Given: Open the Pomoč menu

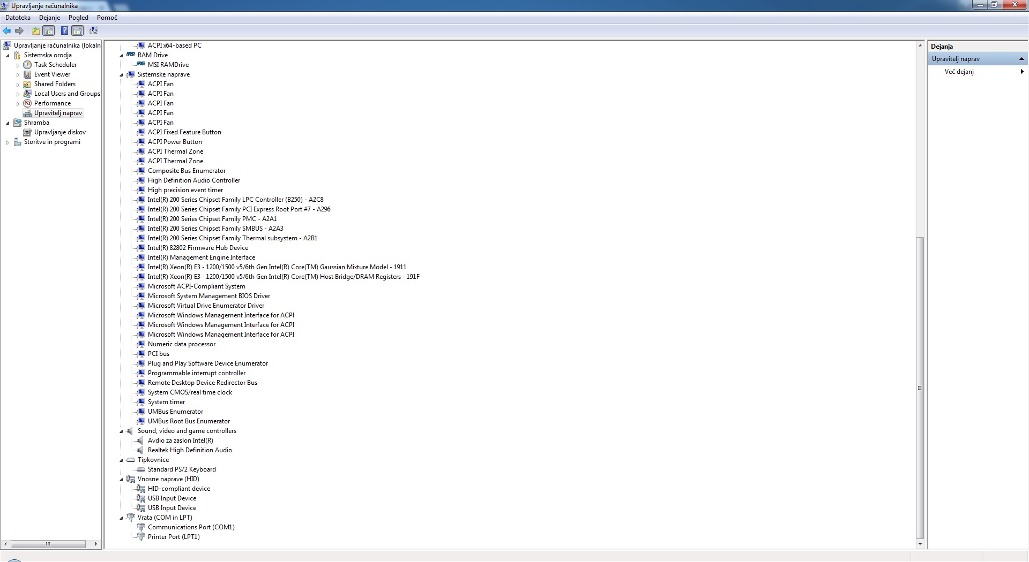Looking at the screenshot, I should 107,18.
